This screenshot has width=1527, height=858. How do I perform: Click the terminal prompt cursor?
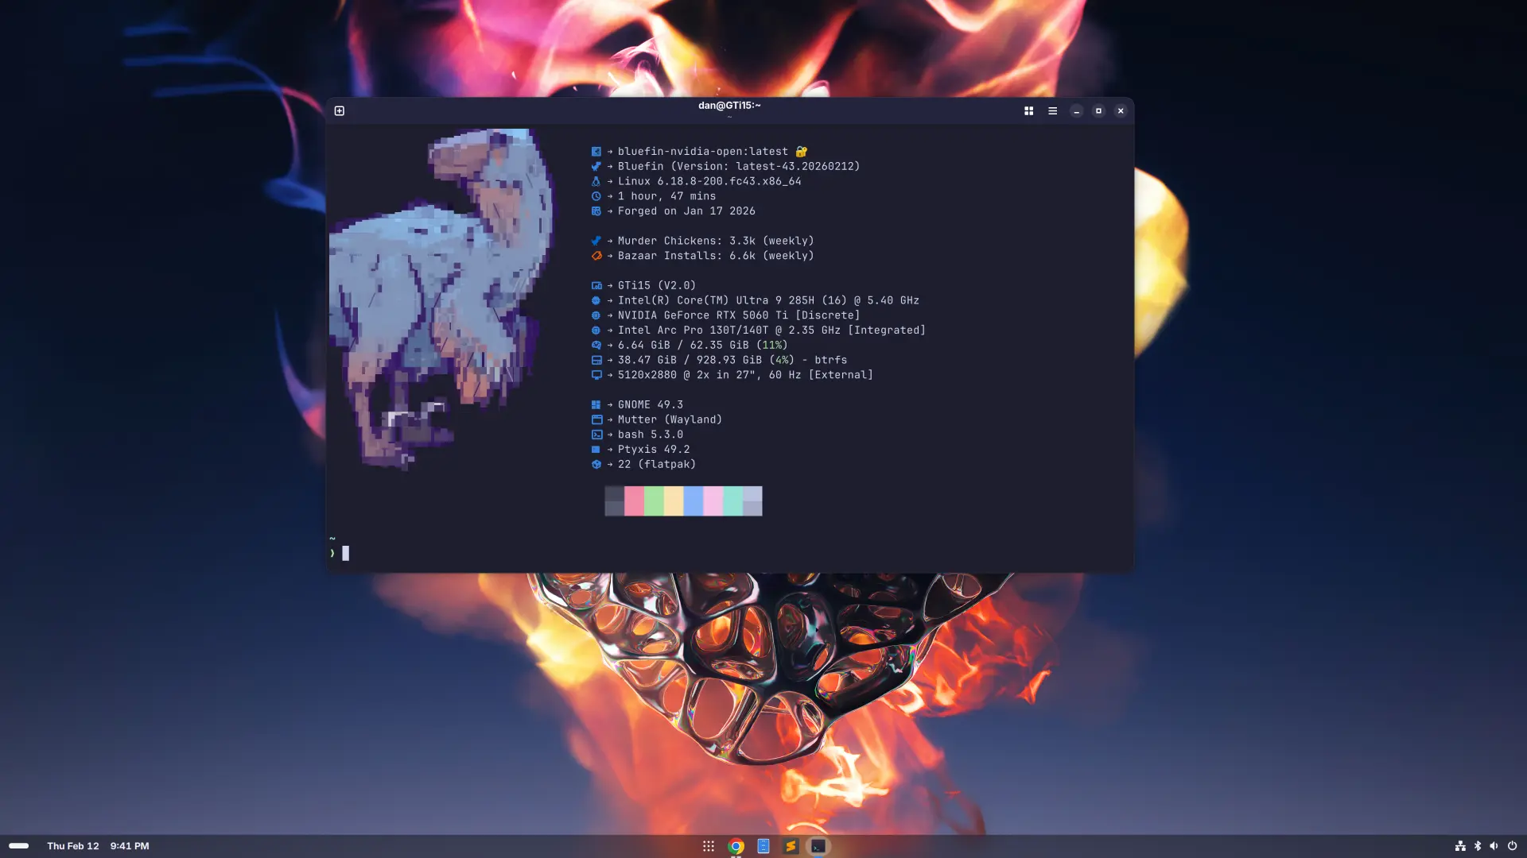coord(345,554)
